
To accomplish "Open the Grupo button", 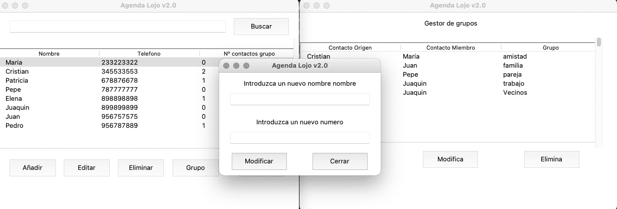I will pos(195,168).
